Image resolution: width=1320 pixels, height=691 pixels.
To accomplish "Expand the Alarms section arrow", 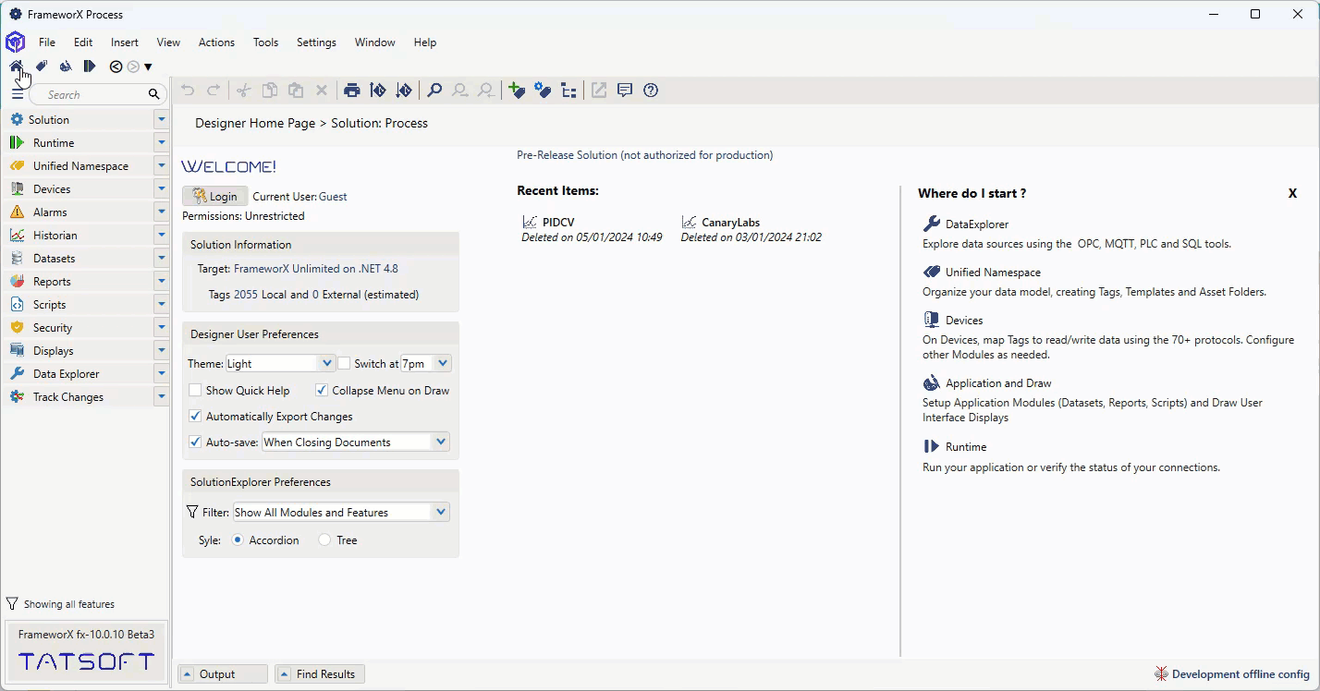I will [x=162, y=212].
